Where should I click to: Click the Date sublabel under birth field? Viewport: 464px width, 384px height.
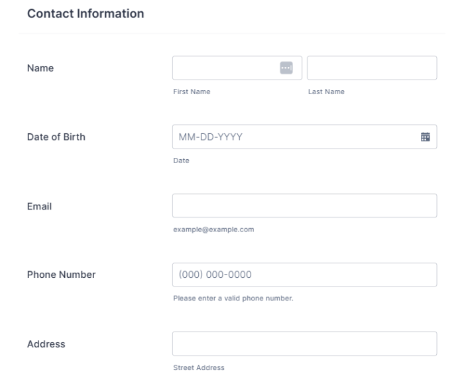[x=181, y=160]
